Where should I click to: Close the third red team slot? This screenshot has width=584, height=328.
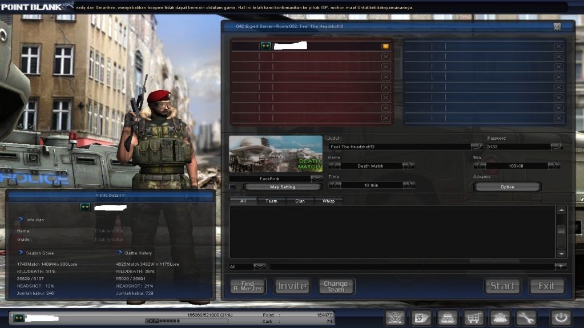click(385, 67)
